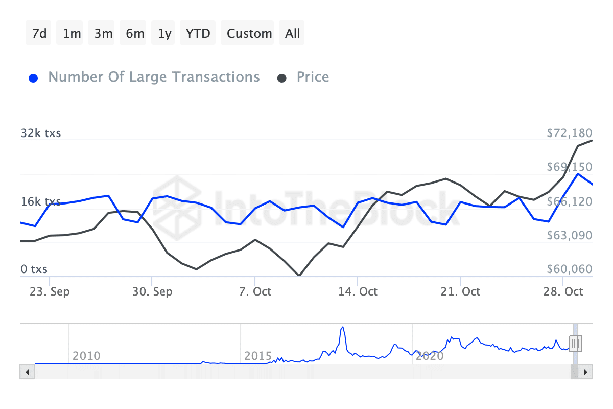Click the navigator scrollbar right arrow
This screenshot has height=409, width=613.
point(586,372)
